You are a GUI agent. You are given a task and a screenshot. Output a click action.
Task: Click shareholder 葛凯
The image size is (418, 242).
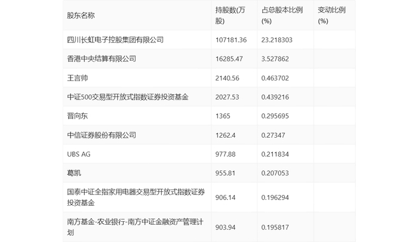[x=74, y=173]
